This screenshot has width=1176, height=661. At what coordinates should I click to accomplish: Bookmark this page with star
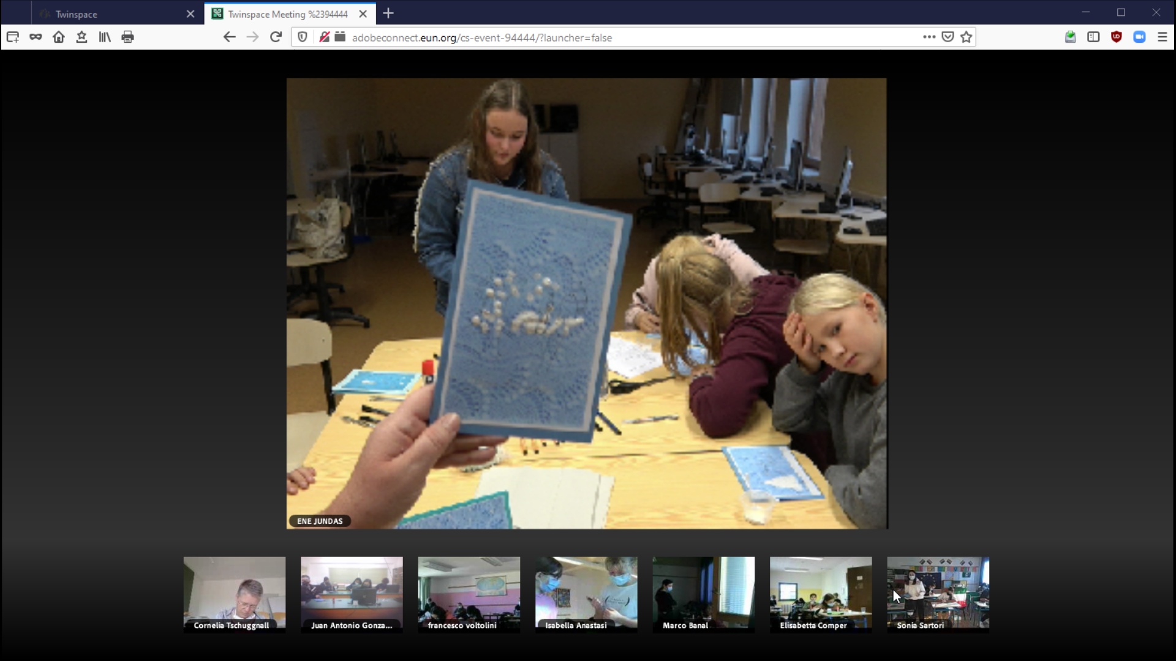click(x=967, y=37)
